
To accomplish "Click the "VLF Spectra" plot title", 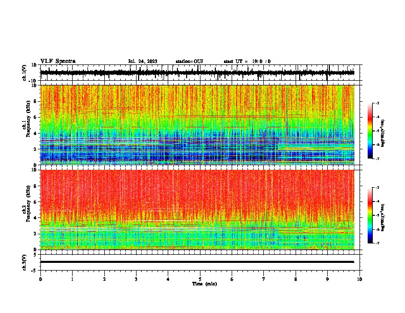I will tap(58, 61).
